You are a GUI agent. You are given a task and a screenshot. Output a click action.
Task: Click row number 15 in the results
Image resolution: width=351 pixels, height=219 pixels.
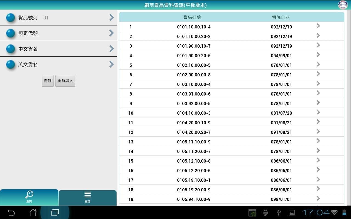click(x=131, y=161)
